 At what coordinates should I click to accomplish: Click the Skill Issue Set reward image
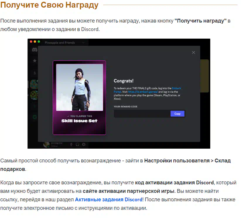(x=80, y=87)
